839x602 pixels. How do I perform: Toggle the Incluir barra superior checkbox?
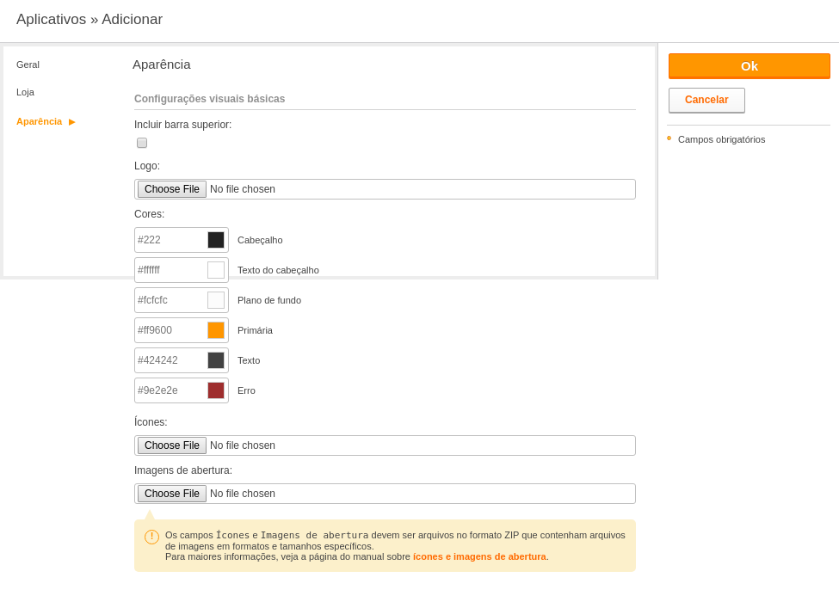coord(142,143)
